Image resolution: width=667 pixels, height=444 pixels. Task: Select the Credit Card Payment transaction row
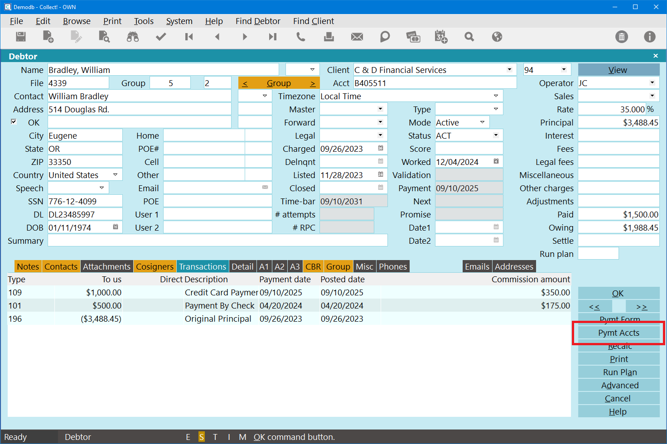pos(221,293)
